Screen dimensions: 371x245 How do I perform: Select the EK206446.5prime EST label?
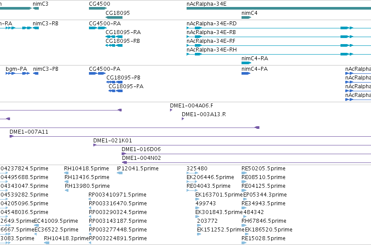click(210, 177)
